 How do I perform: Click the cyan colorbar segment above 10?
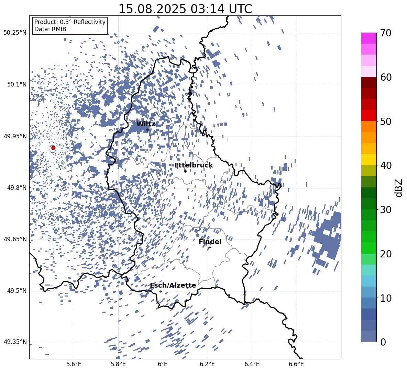point(369,281)
